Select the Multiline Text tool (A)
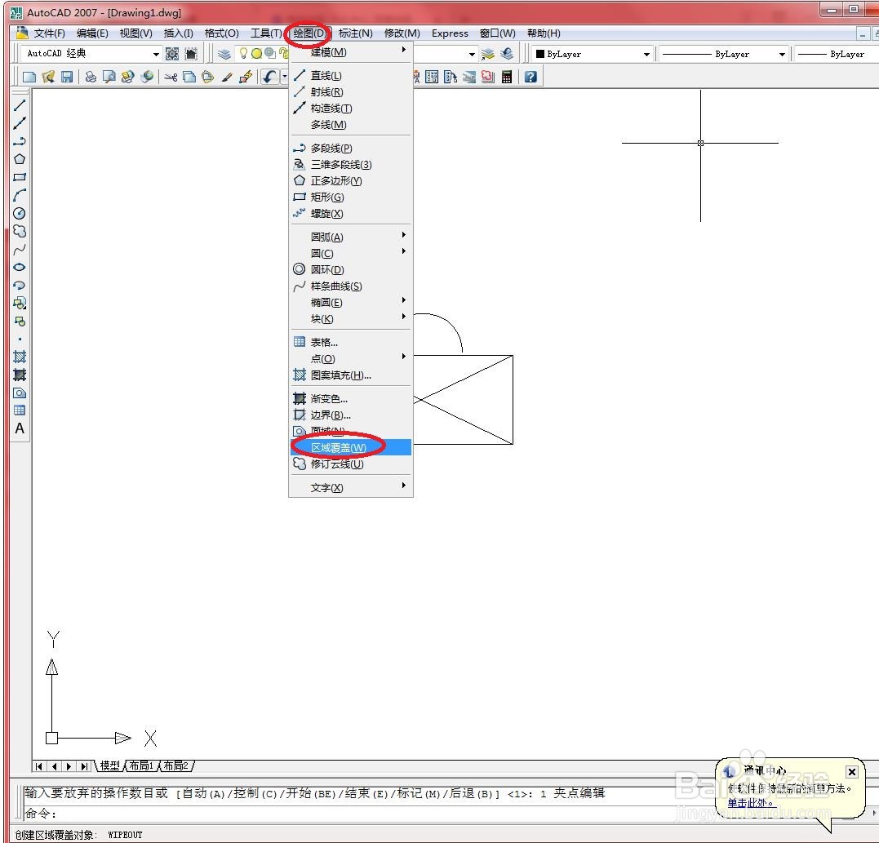The width and height of the screenshot is (879, 843). click(20, 428)
